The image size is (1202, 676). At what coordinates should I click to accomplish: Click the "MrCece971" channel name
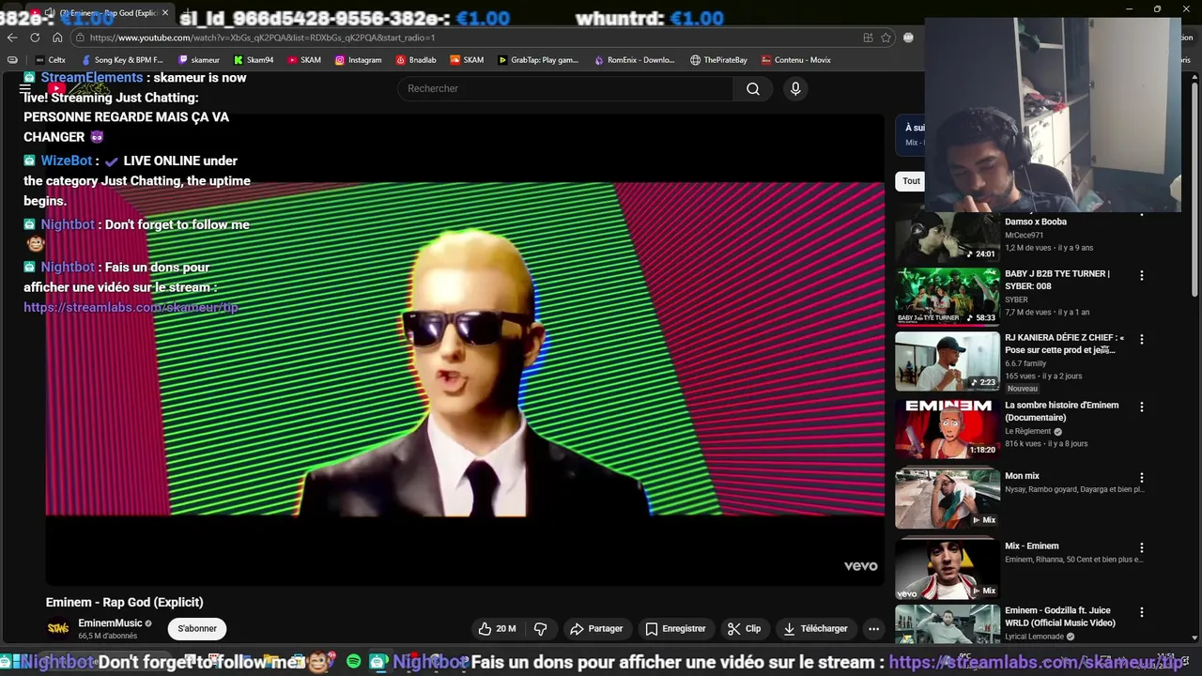pos(1024,235)
